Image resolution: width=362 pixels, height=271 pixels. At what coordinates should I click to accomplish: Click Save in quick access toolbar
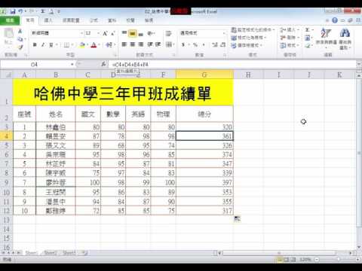tap(12, 11)
